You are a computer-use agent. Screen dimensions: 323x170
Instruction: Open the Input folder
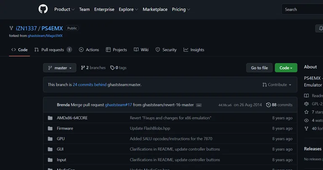click(x=61, y=160)
